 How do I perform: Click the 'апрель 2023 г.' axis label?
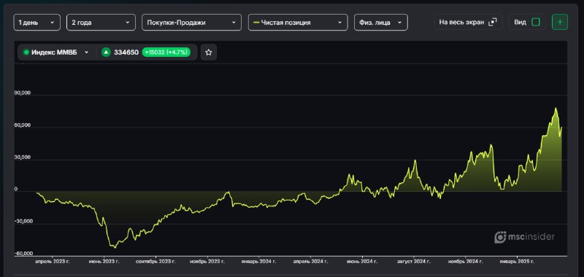[53, 262]
